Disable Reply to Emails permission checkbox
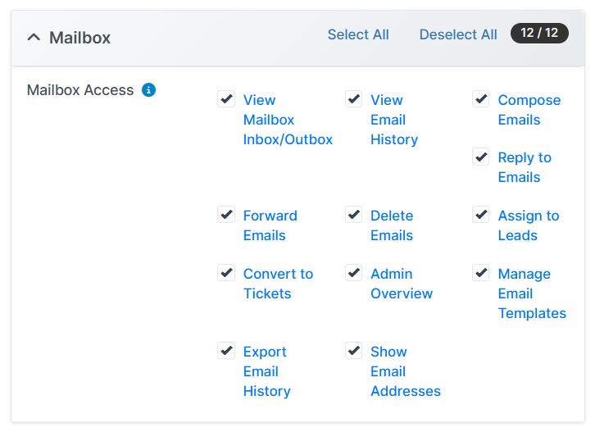Viewport: 595px width, 432px height. (x=481, y=157)
